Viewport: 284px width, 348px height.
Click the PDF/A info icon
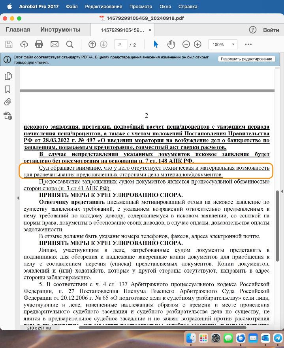pyautogui.click(x=7, y=60)
